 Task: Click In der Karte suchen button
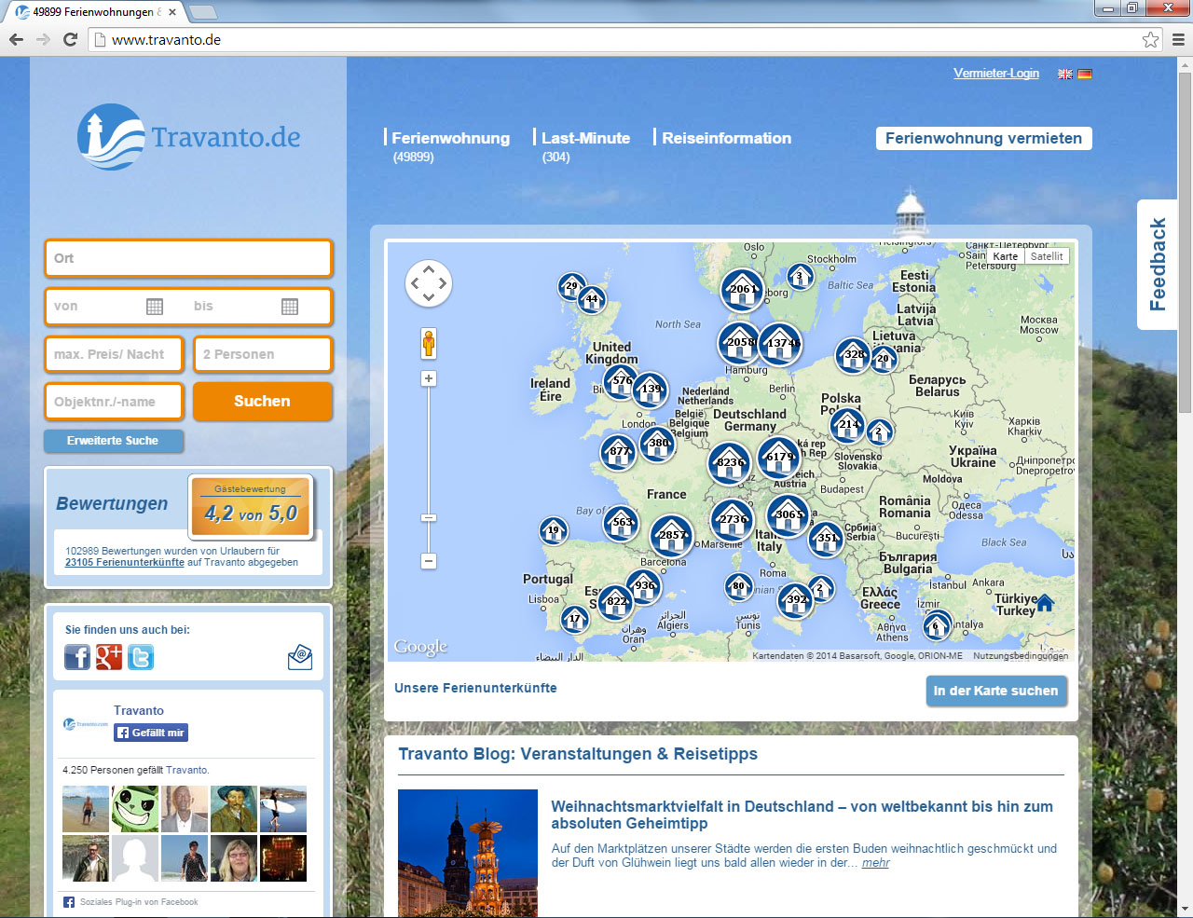coord(995,691)
